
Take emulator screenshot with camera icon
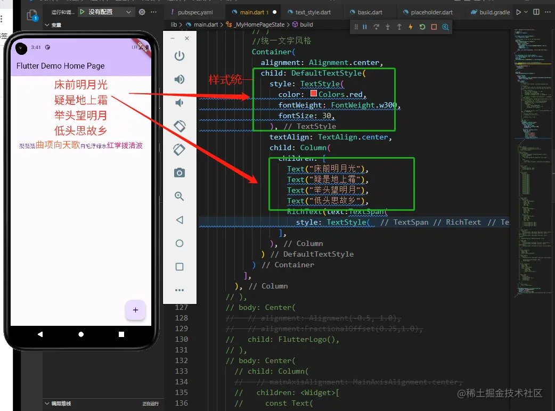point(179,172)
